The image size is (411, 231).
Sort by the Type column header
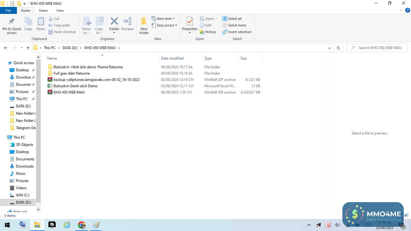click(220, 58)
